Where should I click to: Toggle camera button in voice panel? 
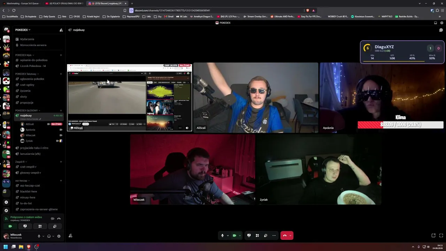tap(10, 226)
